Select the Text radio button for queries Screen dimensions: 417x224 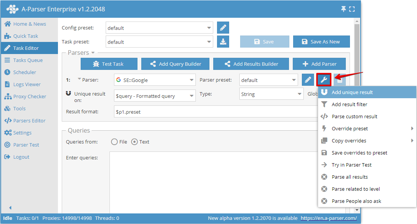point(135,142)
